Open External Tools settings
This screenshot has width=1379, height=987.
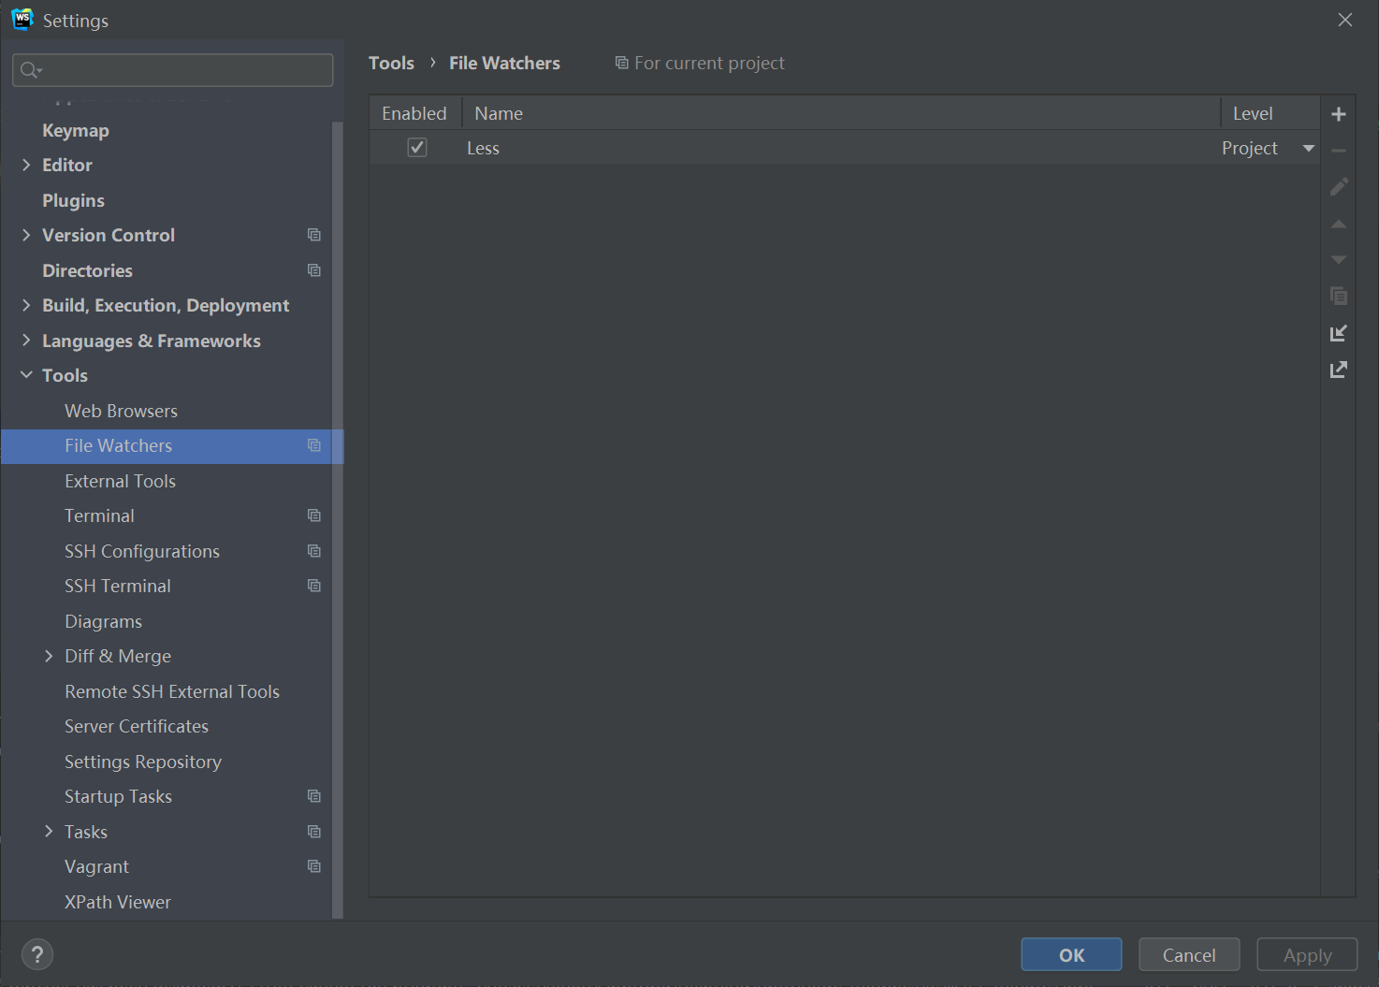click(x=120, y=481)
